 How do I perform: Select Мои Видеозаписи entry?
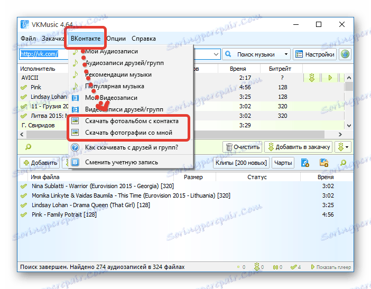pyautogui.click(x=131, y=98)
